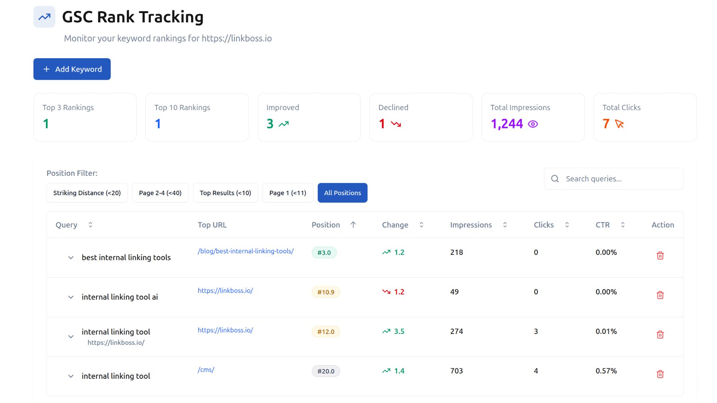This screenshot has height=403, width=717.
Task: Open the /blog/best-internal-linking-tools/ link
Action: 245,251
